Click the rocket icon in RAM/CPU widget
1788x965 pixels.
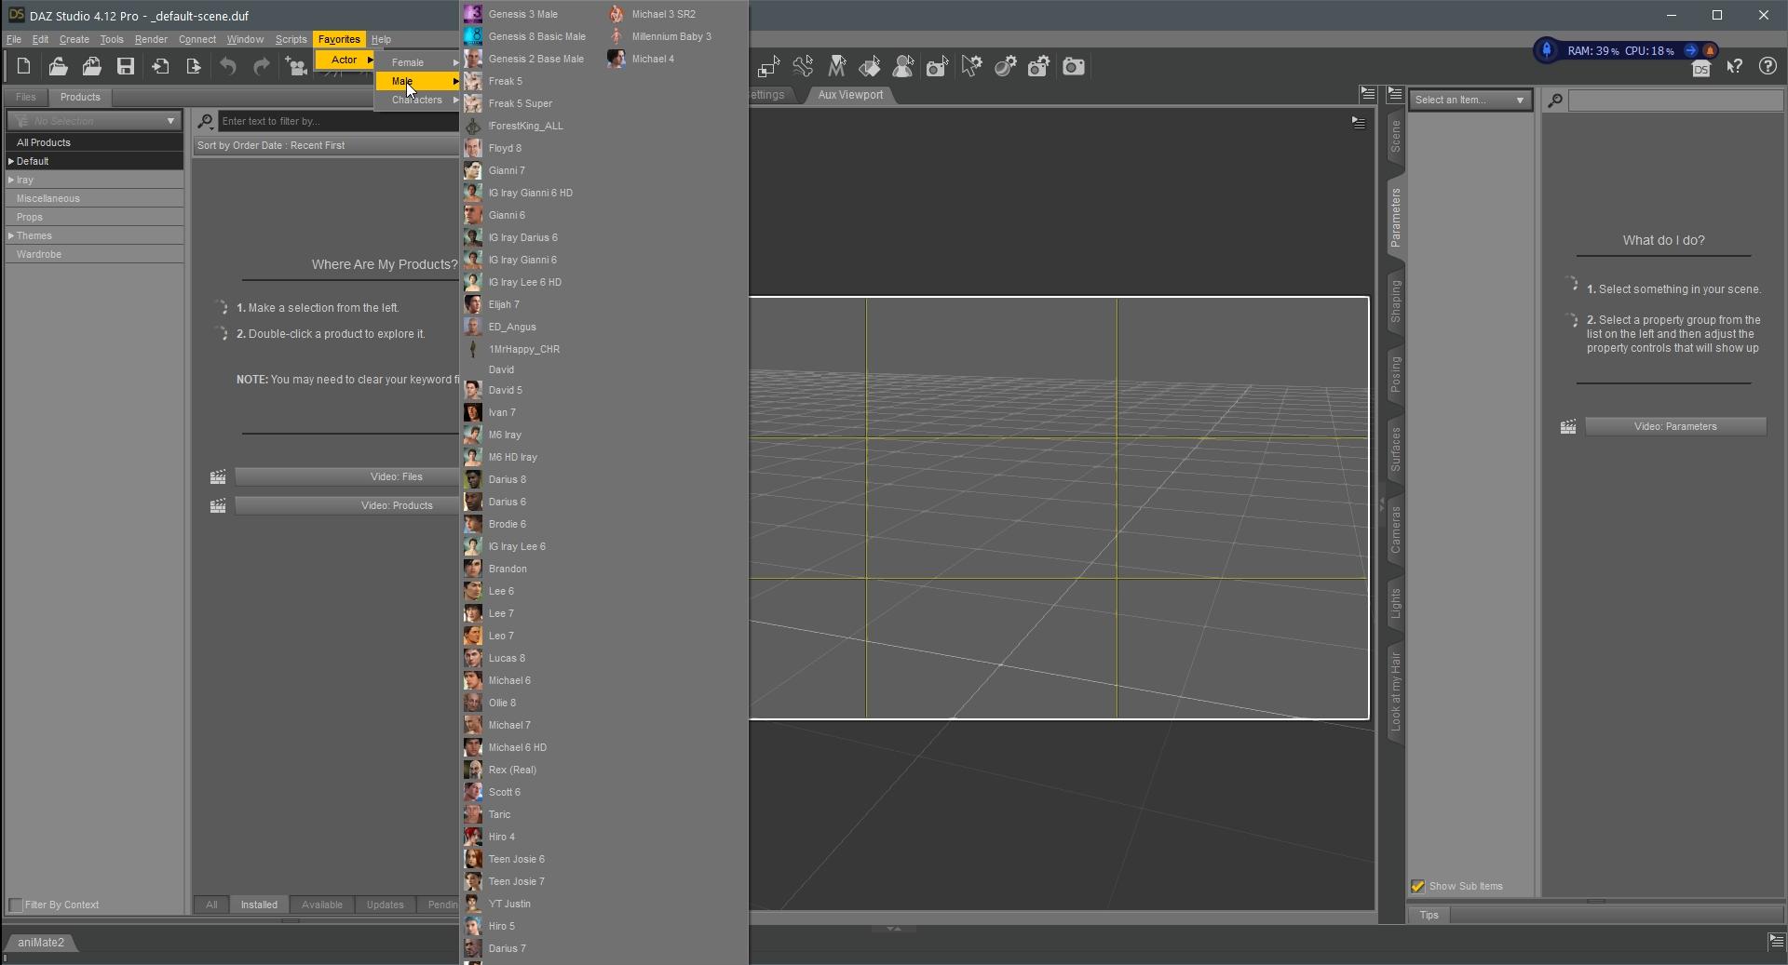tap(1547, 50)
